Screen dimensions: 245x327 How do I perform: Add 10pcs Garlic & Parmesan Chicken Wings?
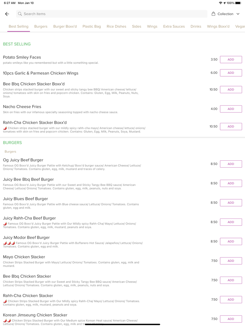pyautogui.click(x=231, y=73)
